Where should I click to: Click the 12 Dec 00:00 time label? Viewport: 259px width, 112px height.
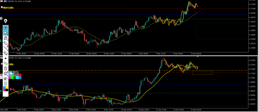(x=197, y=53)
